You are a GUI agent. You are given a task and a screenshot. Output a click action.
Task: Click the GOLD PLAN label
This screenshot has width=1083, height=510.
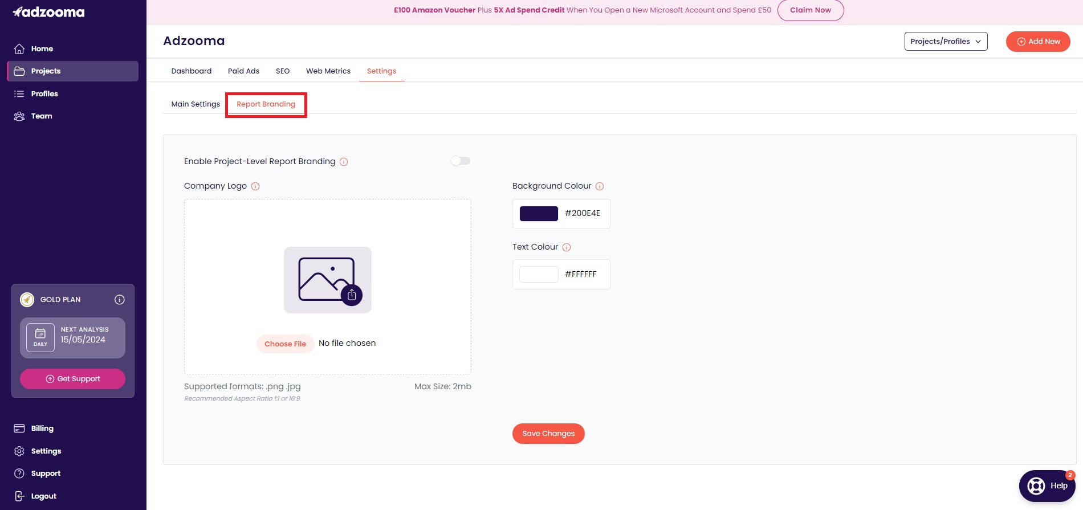tap(60, 300)
